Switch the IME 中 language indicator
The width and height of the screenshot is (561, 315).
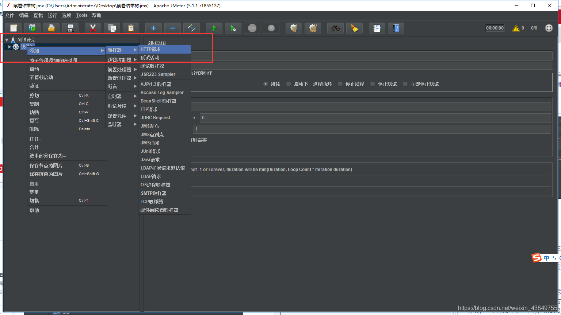pyautogui.click(x=546, y=258)
